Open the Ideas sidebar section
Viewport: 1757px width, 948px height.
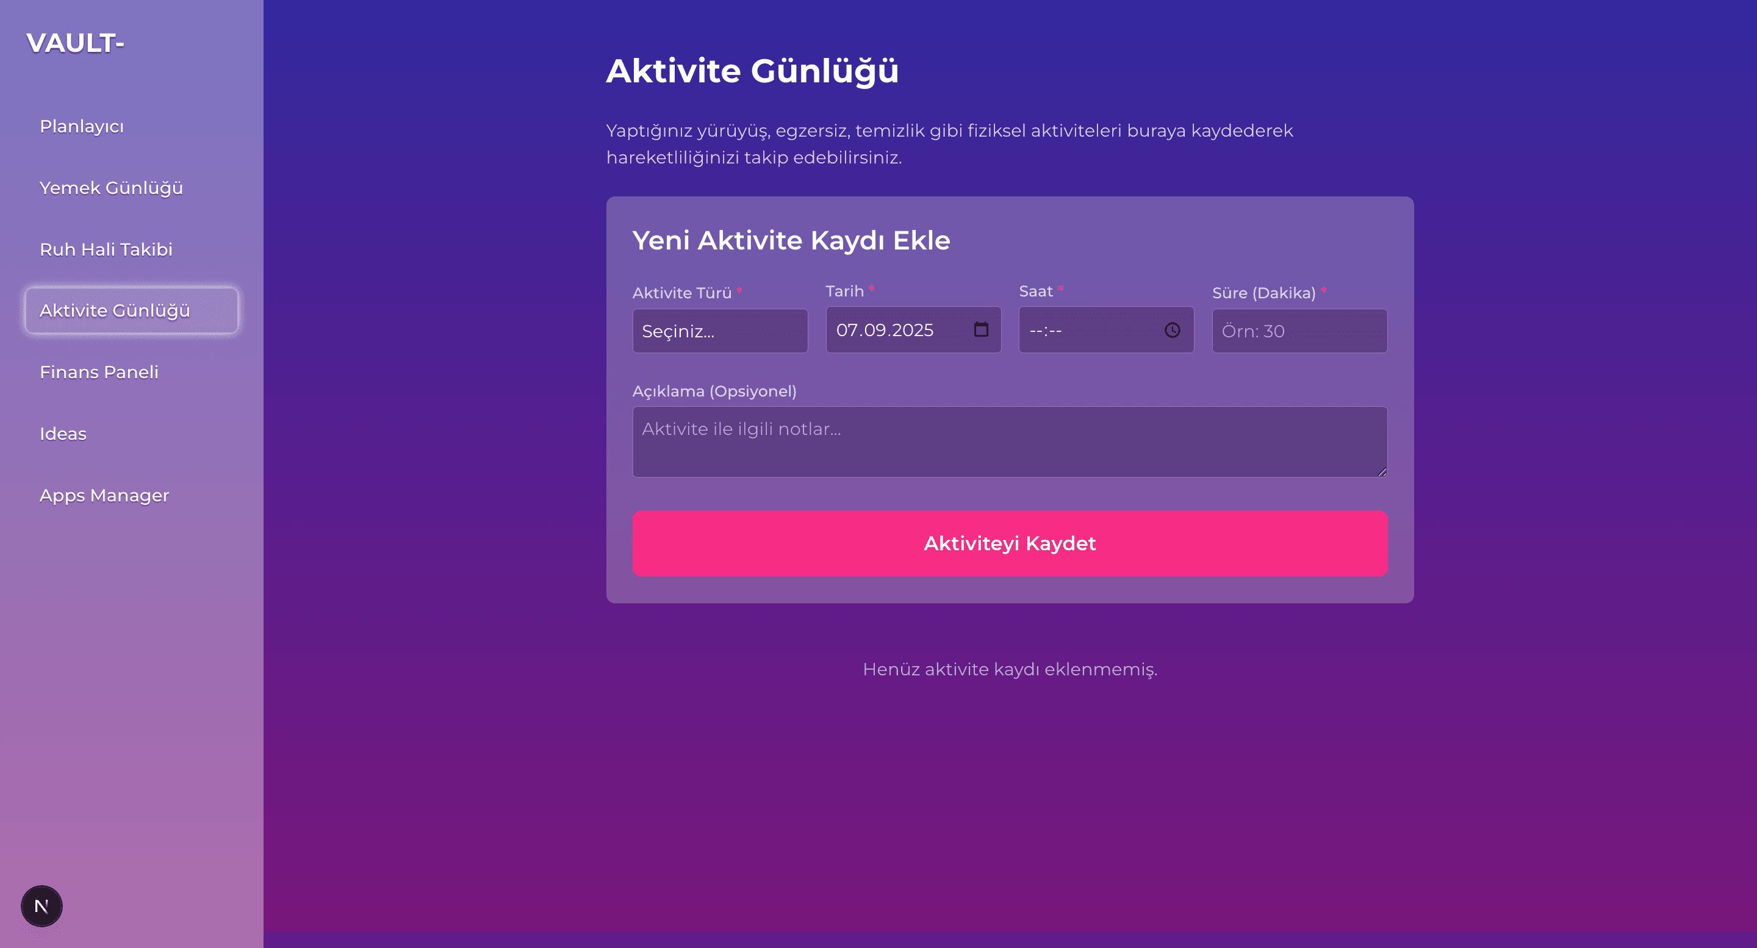63,434
